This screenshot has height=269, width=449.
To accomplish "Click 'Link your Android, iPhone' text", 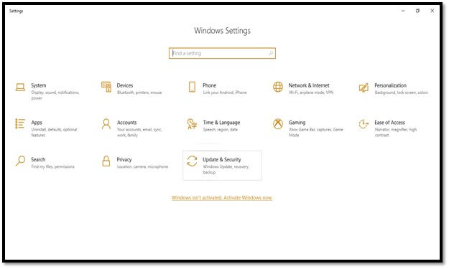I will [225, 93].
